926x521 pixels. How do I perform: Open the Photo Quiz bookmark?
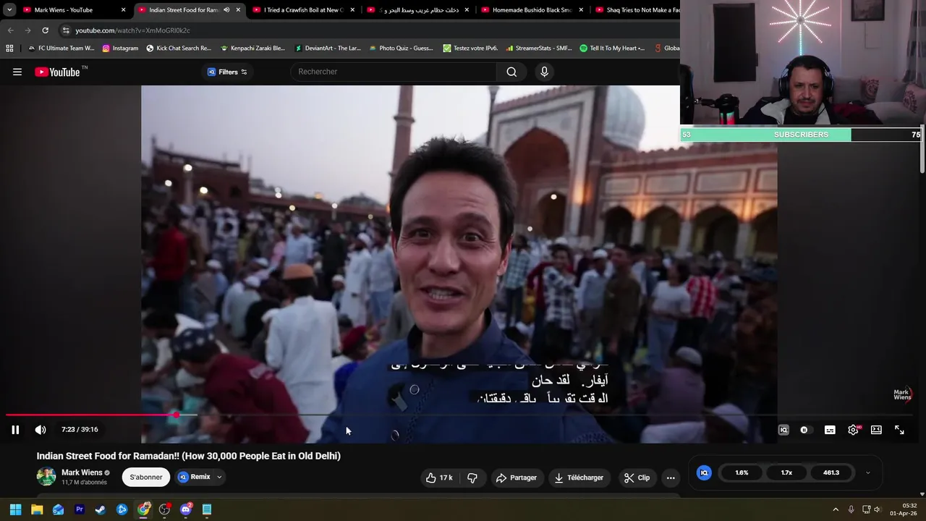point(401,48)
